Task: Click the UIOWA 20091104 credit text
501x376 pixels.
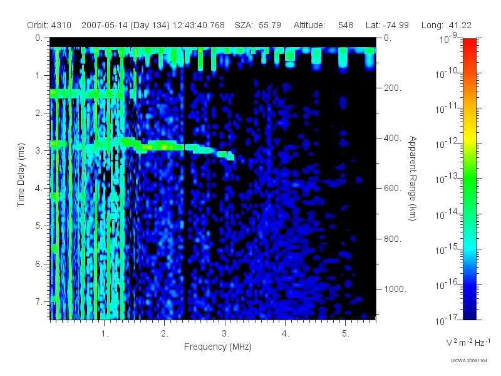Action: click(468, 361)
